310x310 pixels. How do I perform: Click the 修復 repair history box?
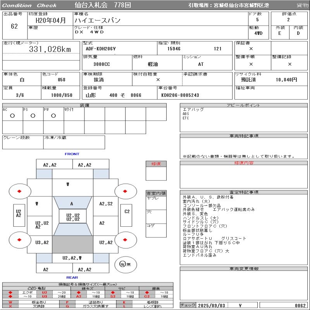(x=156, y=170)
